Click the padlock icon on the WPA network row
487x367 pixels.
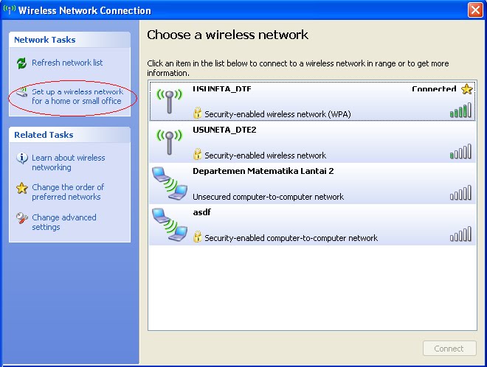click(x=197, y=113)
